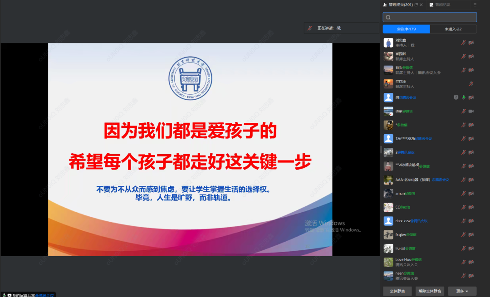Viewport: 490px width, 297px height.
Task: Click 刘忠鑫's profile avatar
Action: [x=388, y=43]
